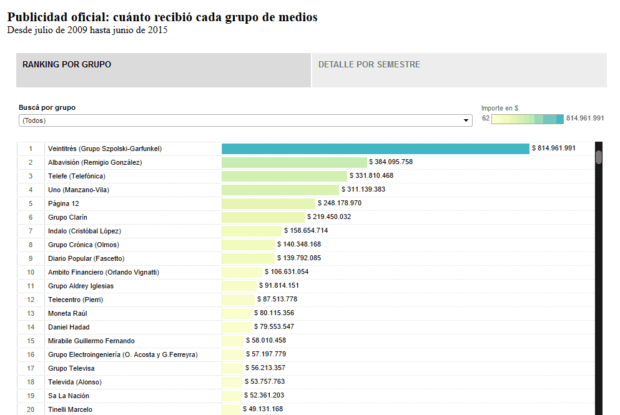Click the Grupo Clarín bar

point(263,217)
